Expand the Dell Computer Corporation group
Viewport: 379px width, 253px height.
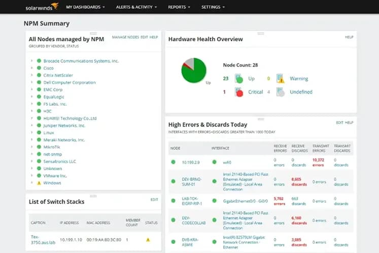(x=31, y=82)
